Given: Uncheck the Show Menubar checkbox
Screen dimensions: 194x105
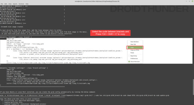Looking at the screenshot, I should point(129,62).
